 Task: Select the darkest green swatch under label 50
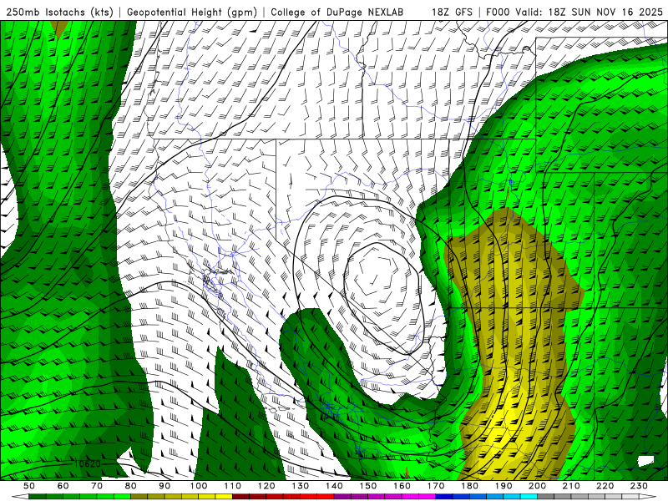pyautogui.click(x=37, y=496)
